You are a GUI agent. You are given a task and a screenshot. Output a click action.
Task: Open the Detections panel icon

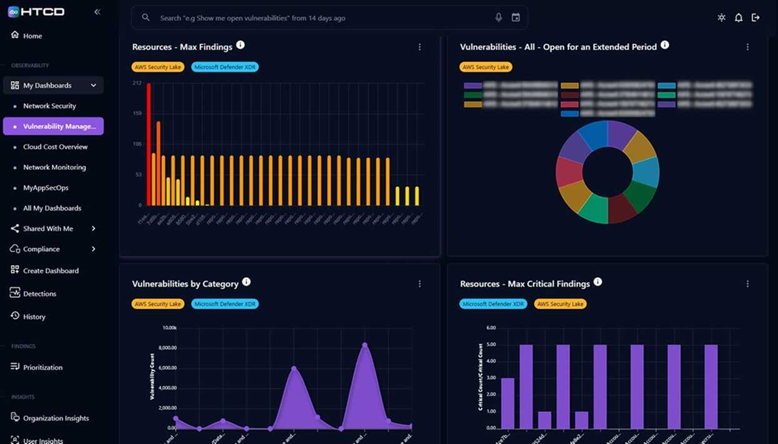[x=14, y=293]
